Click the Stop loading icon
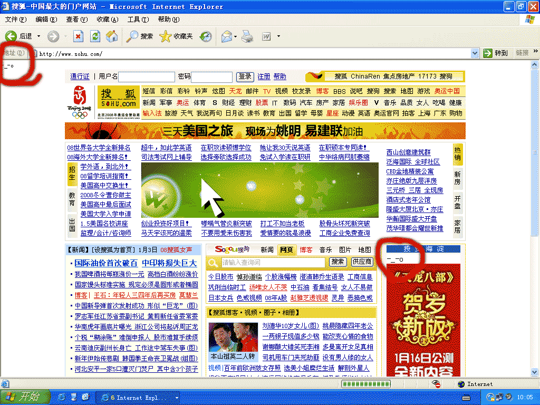 [78, 36]
